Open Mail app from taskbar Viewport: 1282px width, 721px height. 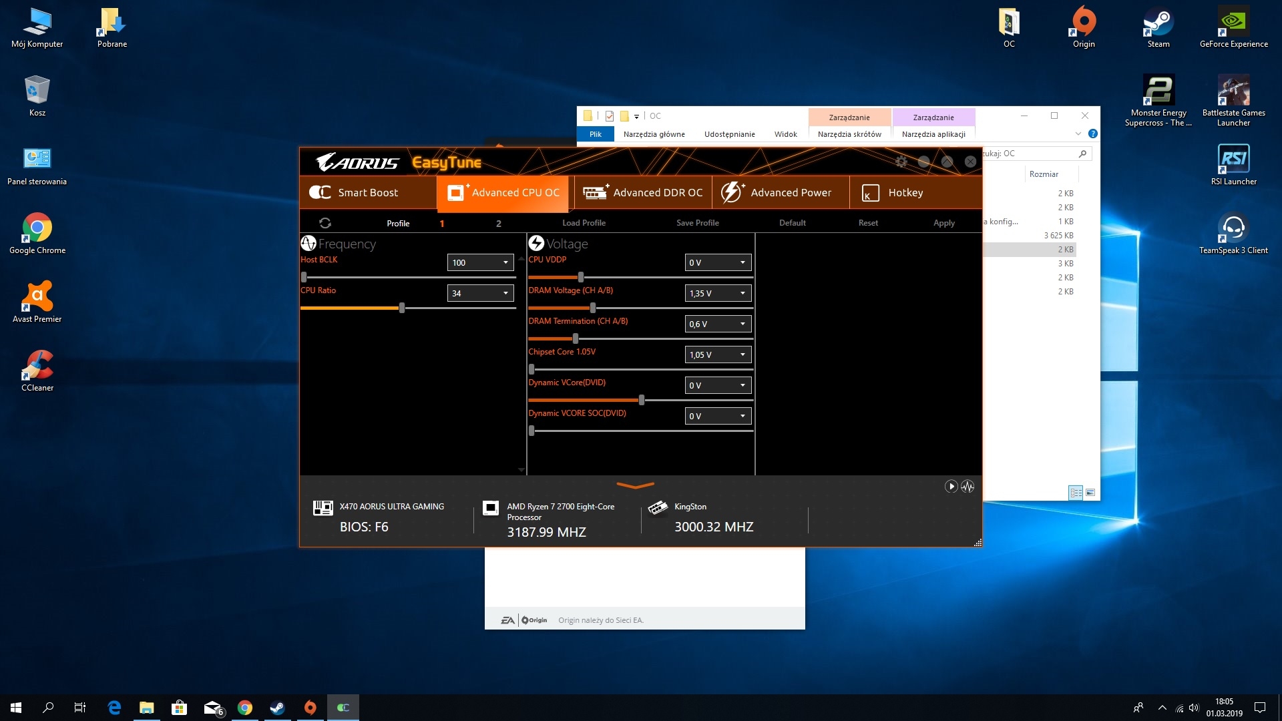213,708
